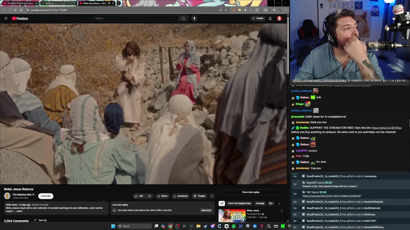Select the Comedy filter chip

(x=260, y=203)
